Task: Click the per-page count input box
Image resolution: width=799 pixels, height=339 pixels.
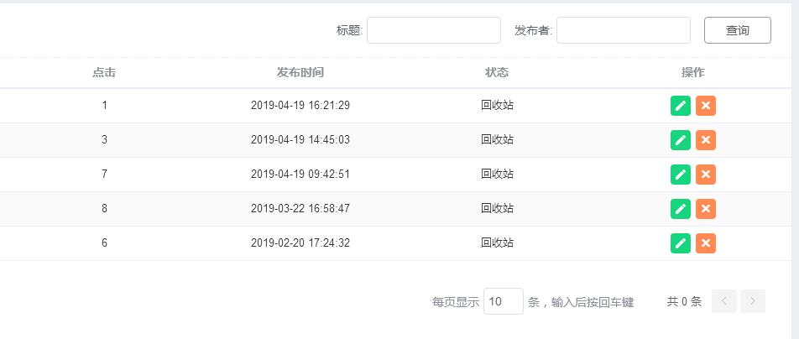Action: click(x=503, y=301)
